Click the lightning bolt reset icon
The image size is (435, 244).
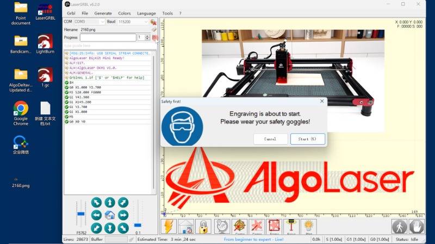(169, 226)
